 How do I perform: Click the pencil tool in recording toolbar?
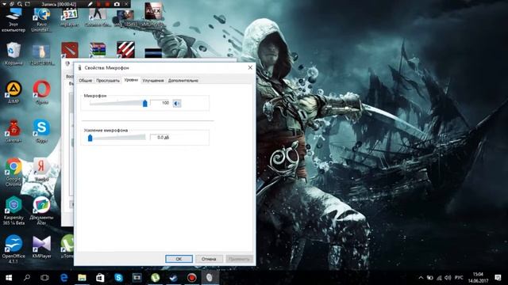(90, 4)
